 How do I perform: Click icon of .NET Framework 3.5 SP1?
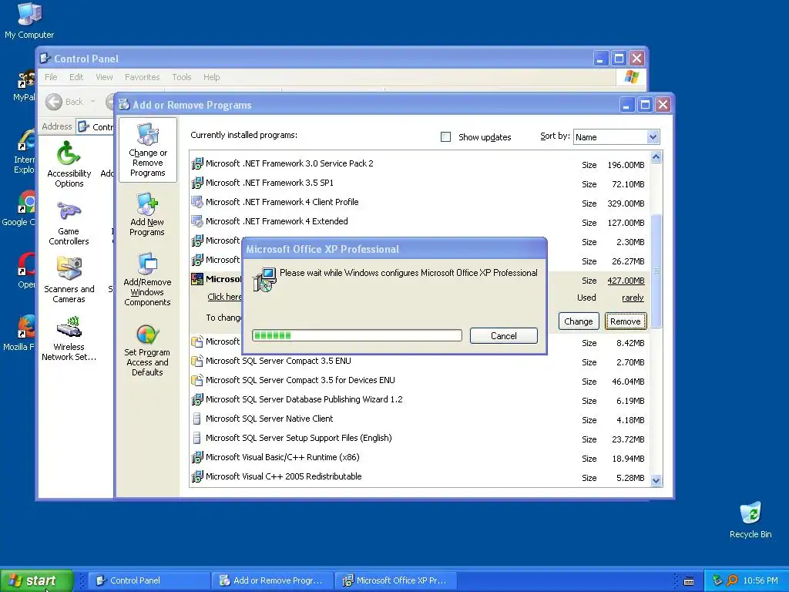tap(197, 183)
